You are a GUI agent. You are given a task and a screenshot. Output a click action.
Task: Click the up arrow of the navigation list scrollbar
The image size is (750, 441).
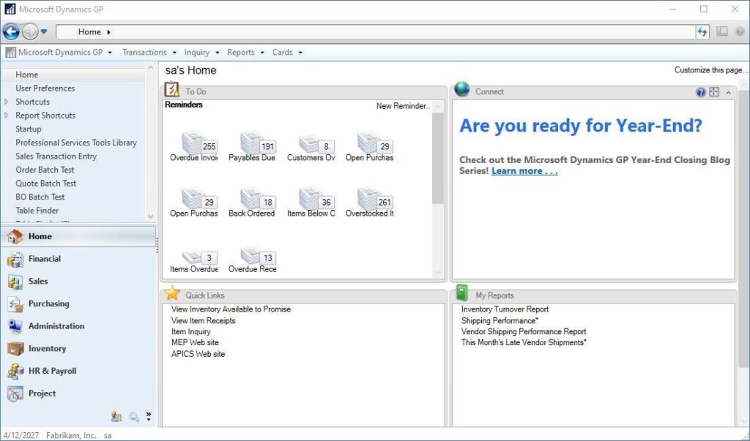click(x=151, y=68)
